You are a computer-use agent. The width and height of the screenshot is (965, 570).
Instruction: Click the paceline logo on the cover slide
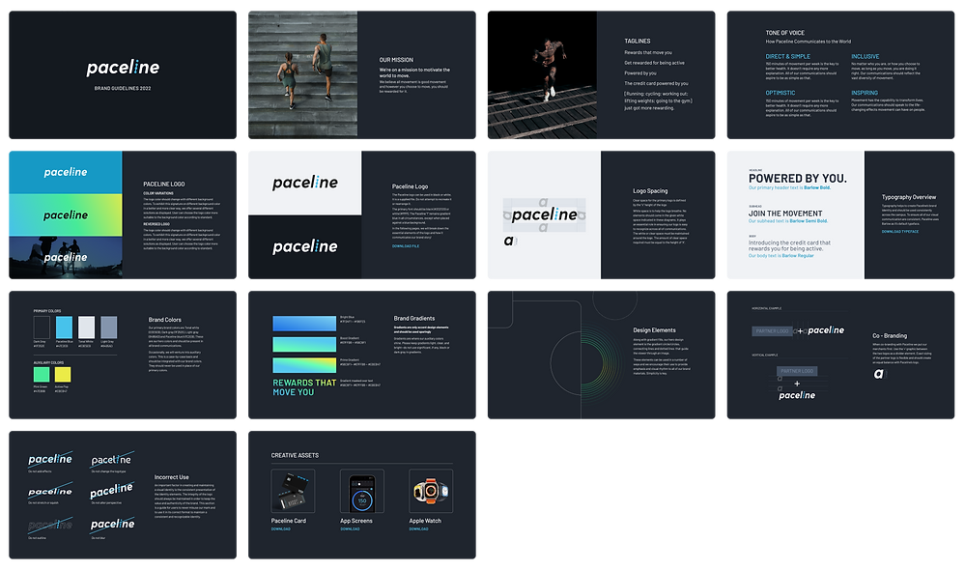tap(123, 68)
